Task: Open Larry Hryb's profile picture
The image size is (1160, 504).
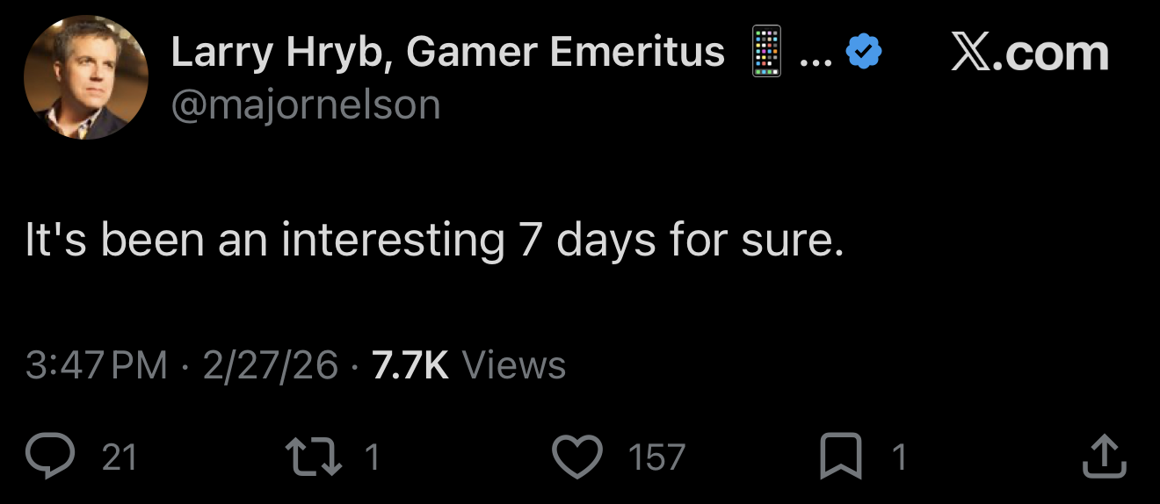Action: click(x=85, y=77)
